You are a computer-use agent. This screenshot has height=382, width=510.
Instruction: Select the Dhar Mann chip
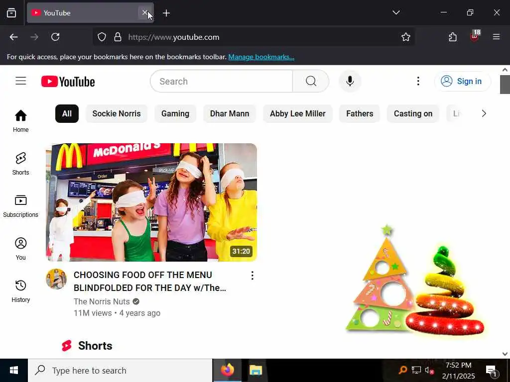pos(230,114)
